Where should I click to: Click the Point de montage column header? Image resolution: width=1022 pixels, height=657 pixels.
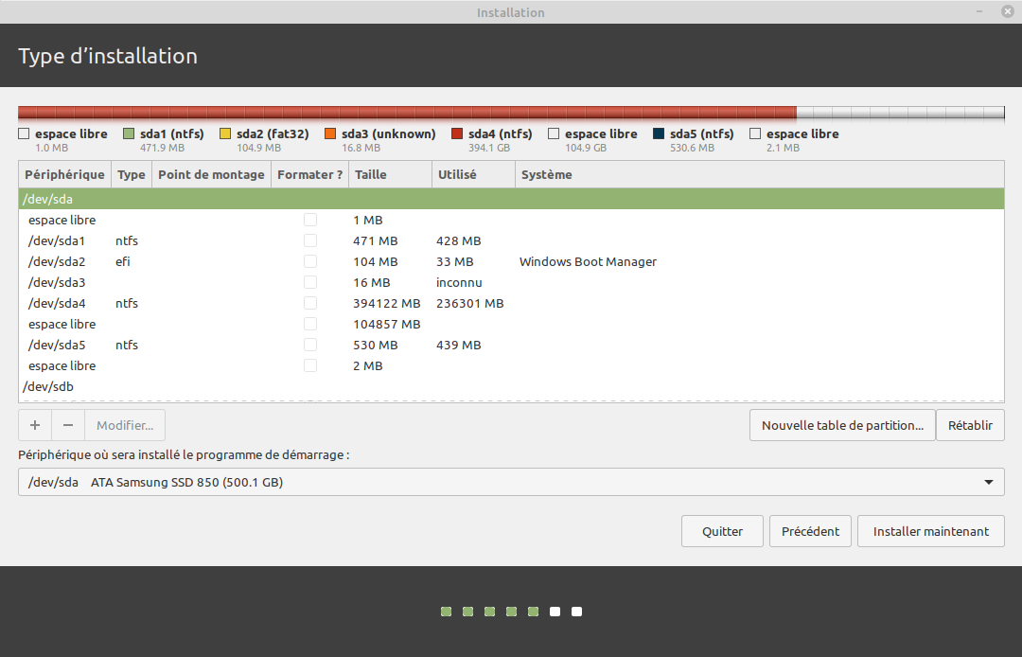pyautogui.click(x=210, y=174)
